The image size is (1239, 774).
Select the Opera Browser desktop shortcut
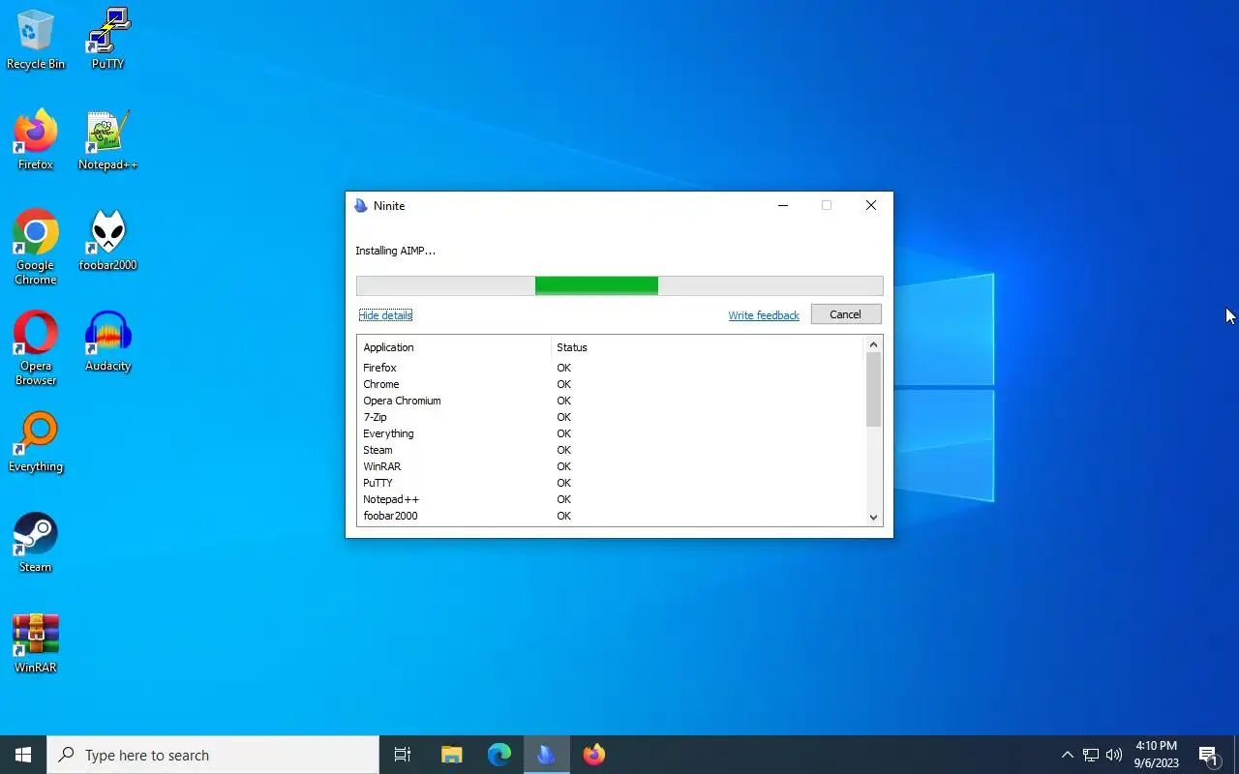36,348
